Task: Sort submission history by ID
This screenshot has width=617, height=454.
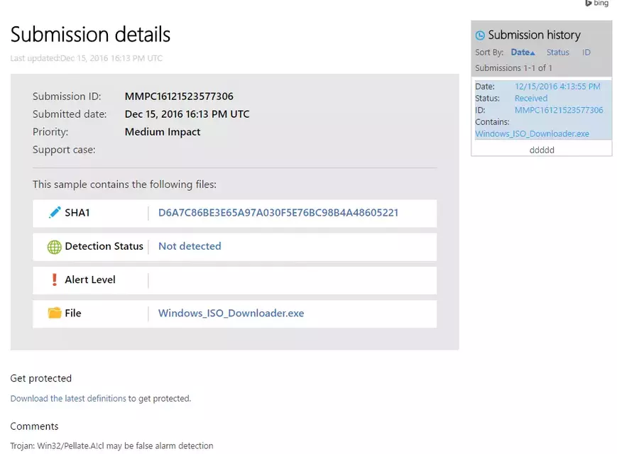Action: [x=586, y=52]
